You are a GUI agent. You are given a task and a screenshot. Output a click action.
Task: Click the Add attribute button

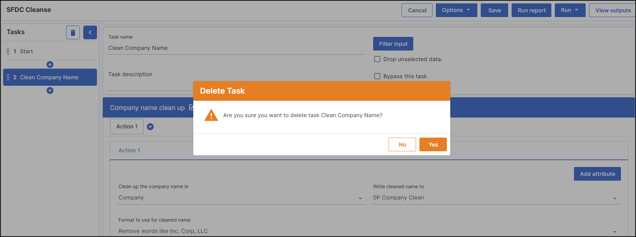(x=597, y=173)
